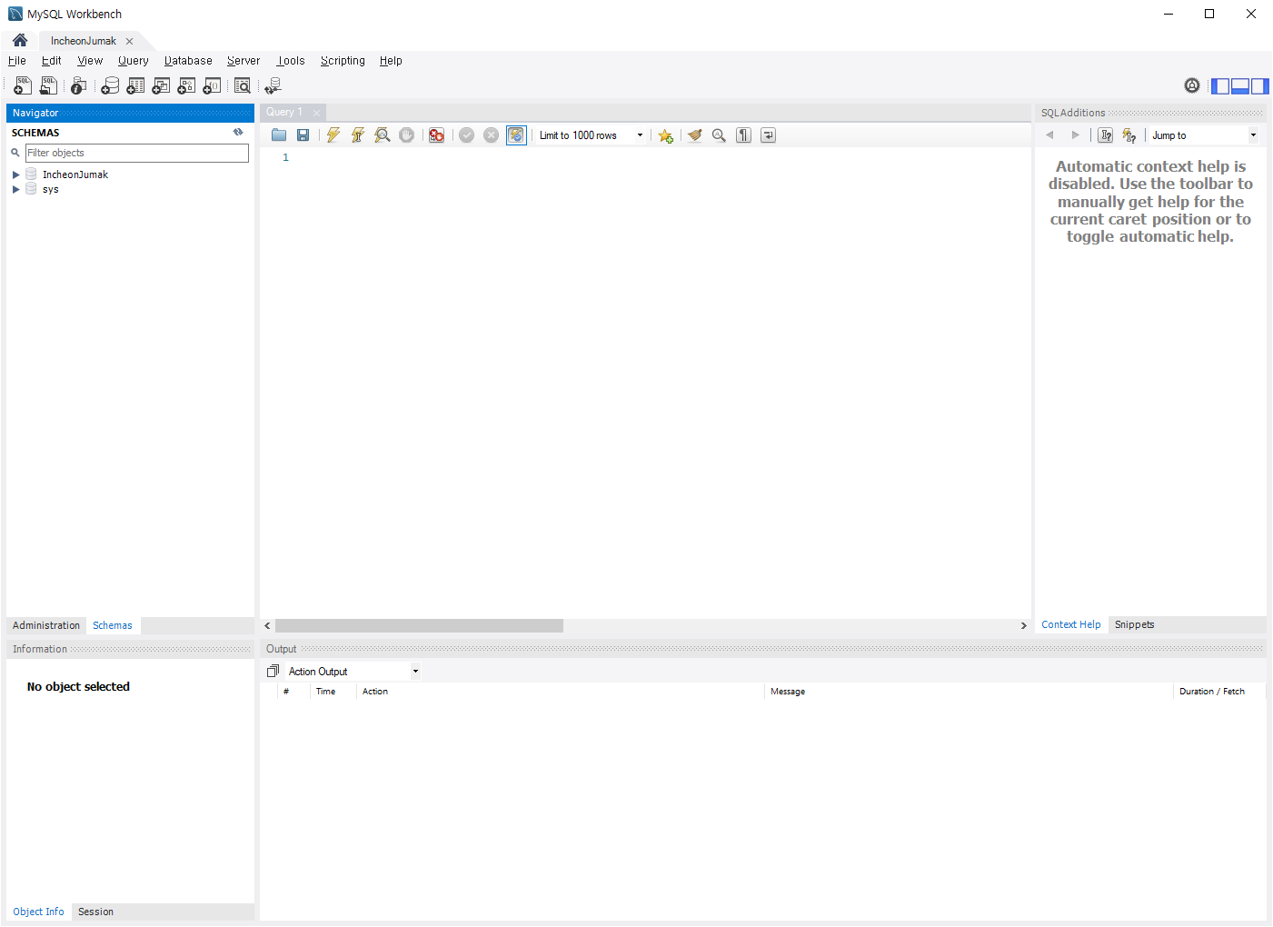Image resolution: width=1273 pixels, height=927 pixels.
Task: Switch to the Object Info tab
Action: (38, 912)
